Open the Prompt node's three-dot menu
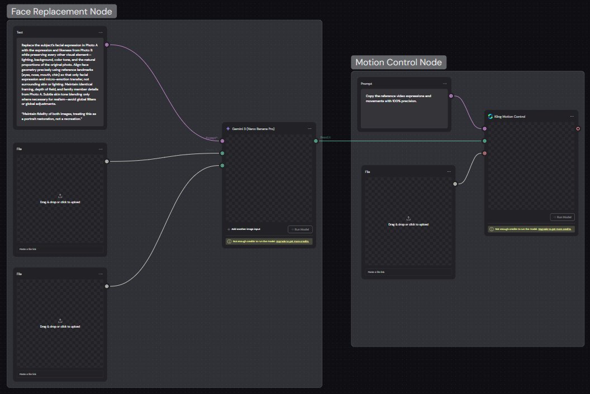Screen dimensions: 590x394 (445, 84)
